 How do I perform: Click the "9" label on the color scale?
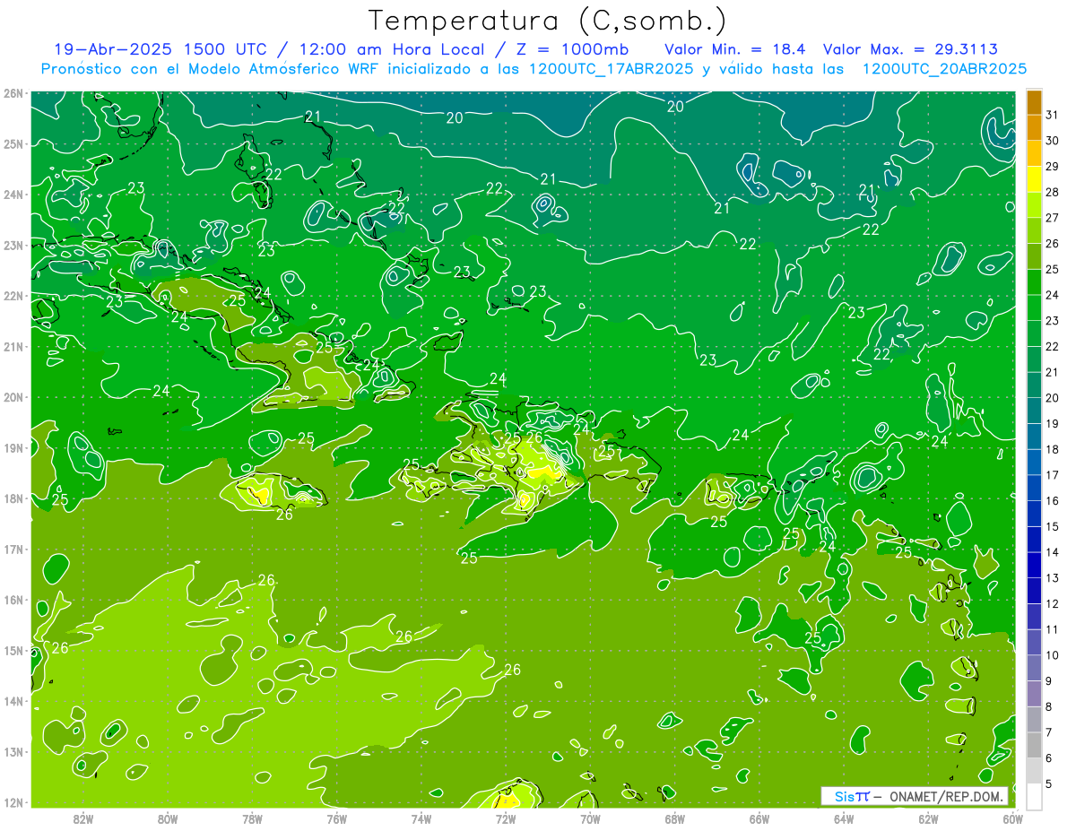click(1049, 680)
